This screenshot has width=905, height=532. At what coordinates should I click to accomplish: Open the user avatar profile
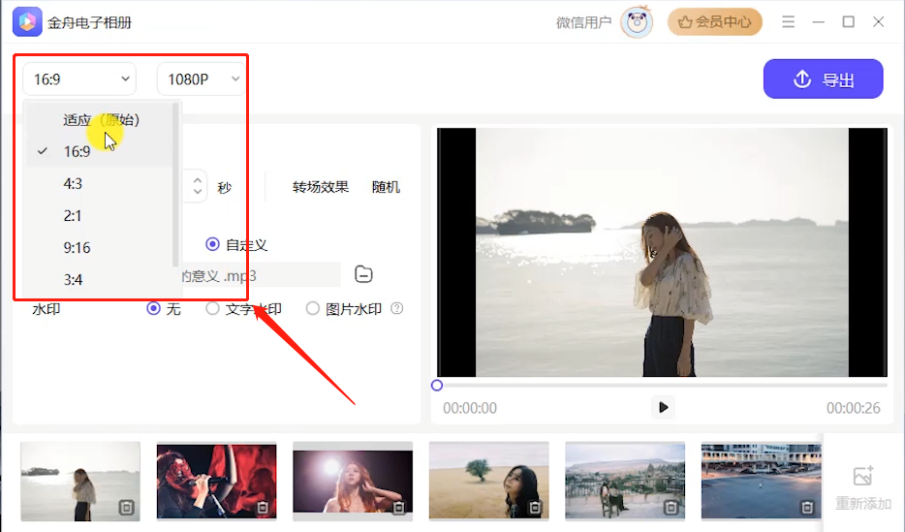[x=637, y=22]
